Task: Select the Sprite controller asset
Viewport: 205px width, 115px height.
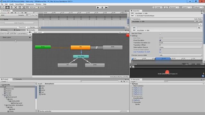Action: (42, 94)
